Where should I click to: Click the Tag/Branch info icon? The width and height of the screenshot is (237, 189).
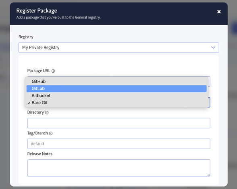(51, 133)
